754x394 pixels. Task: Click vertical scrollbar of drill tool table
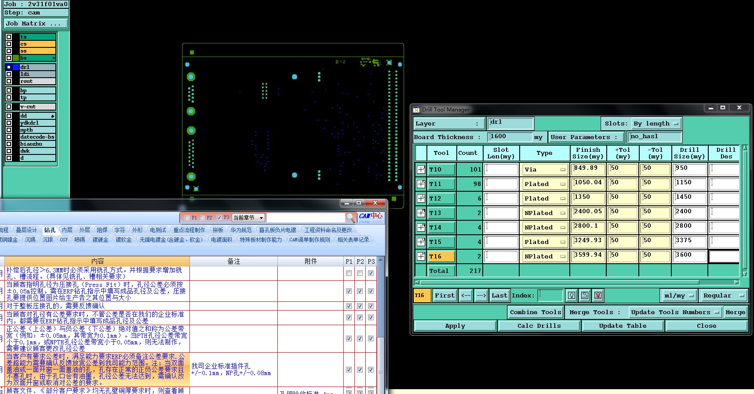tap(745, 211)
